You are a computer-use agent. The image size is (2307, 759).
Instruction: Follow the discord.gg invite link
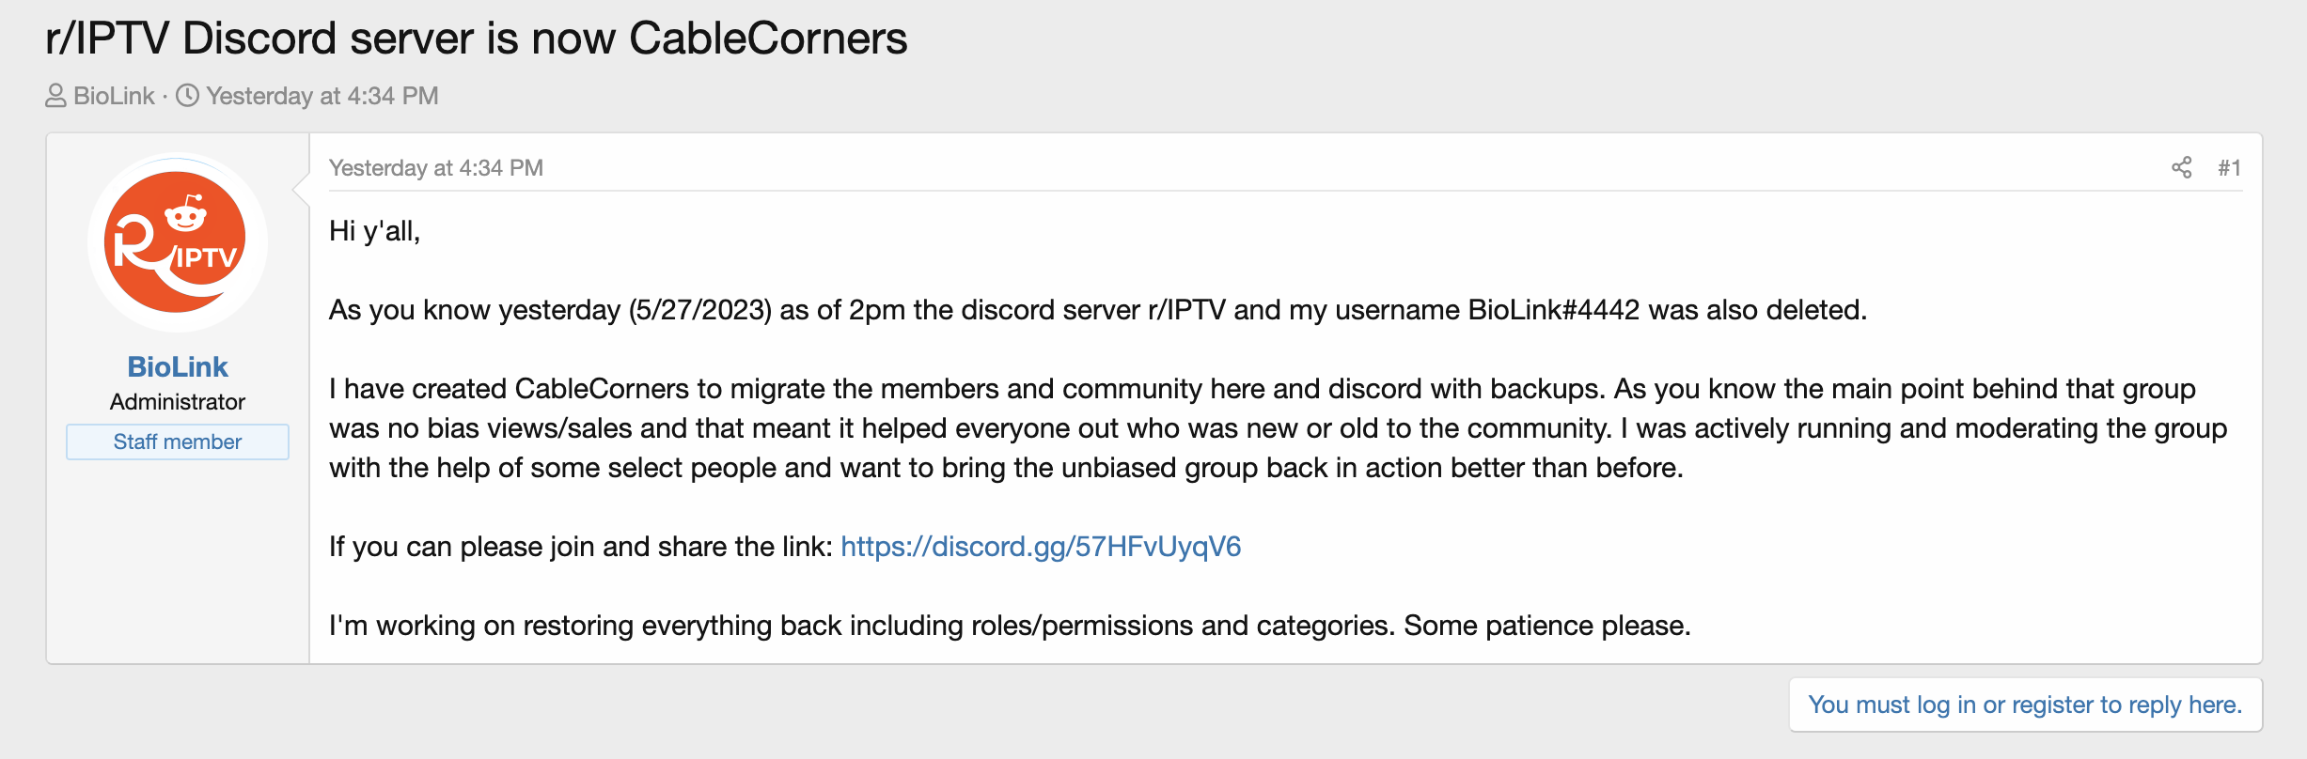(1041, 547)
